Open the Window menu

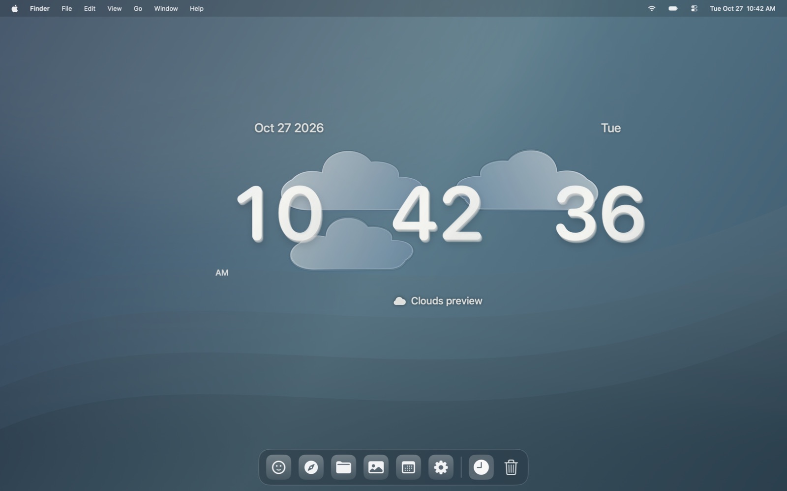(166, 8)
